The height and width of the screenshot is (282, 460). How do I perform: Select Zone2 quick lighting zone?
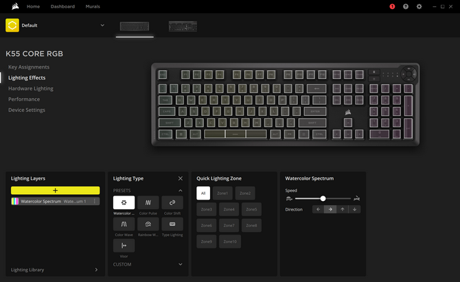tap(245, 193)
